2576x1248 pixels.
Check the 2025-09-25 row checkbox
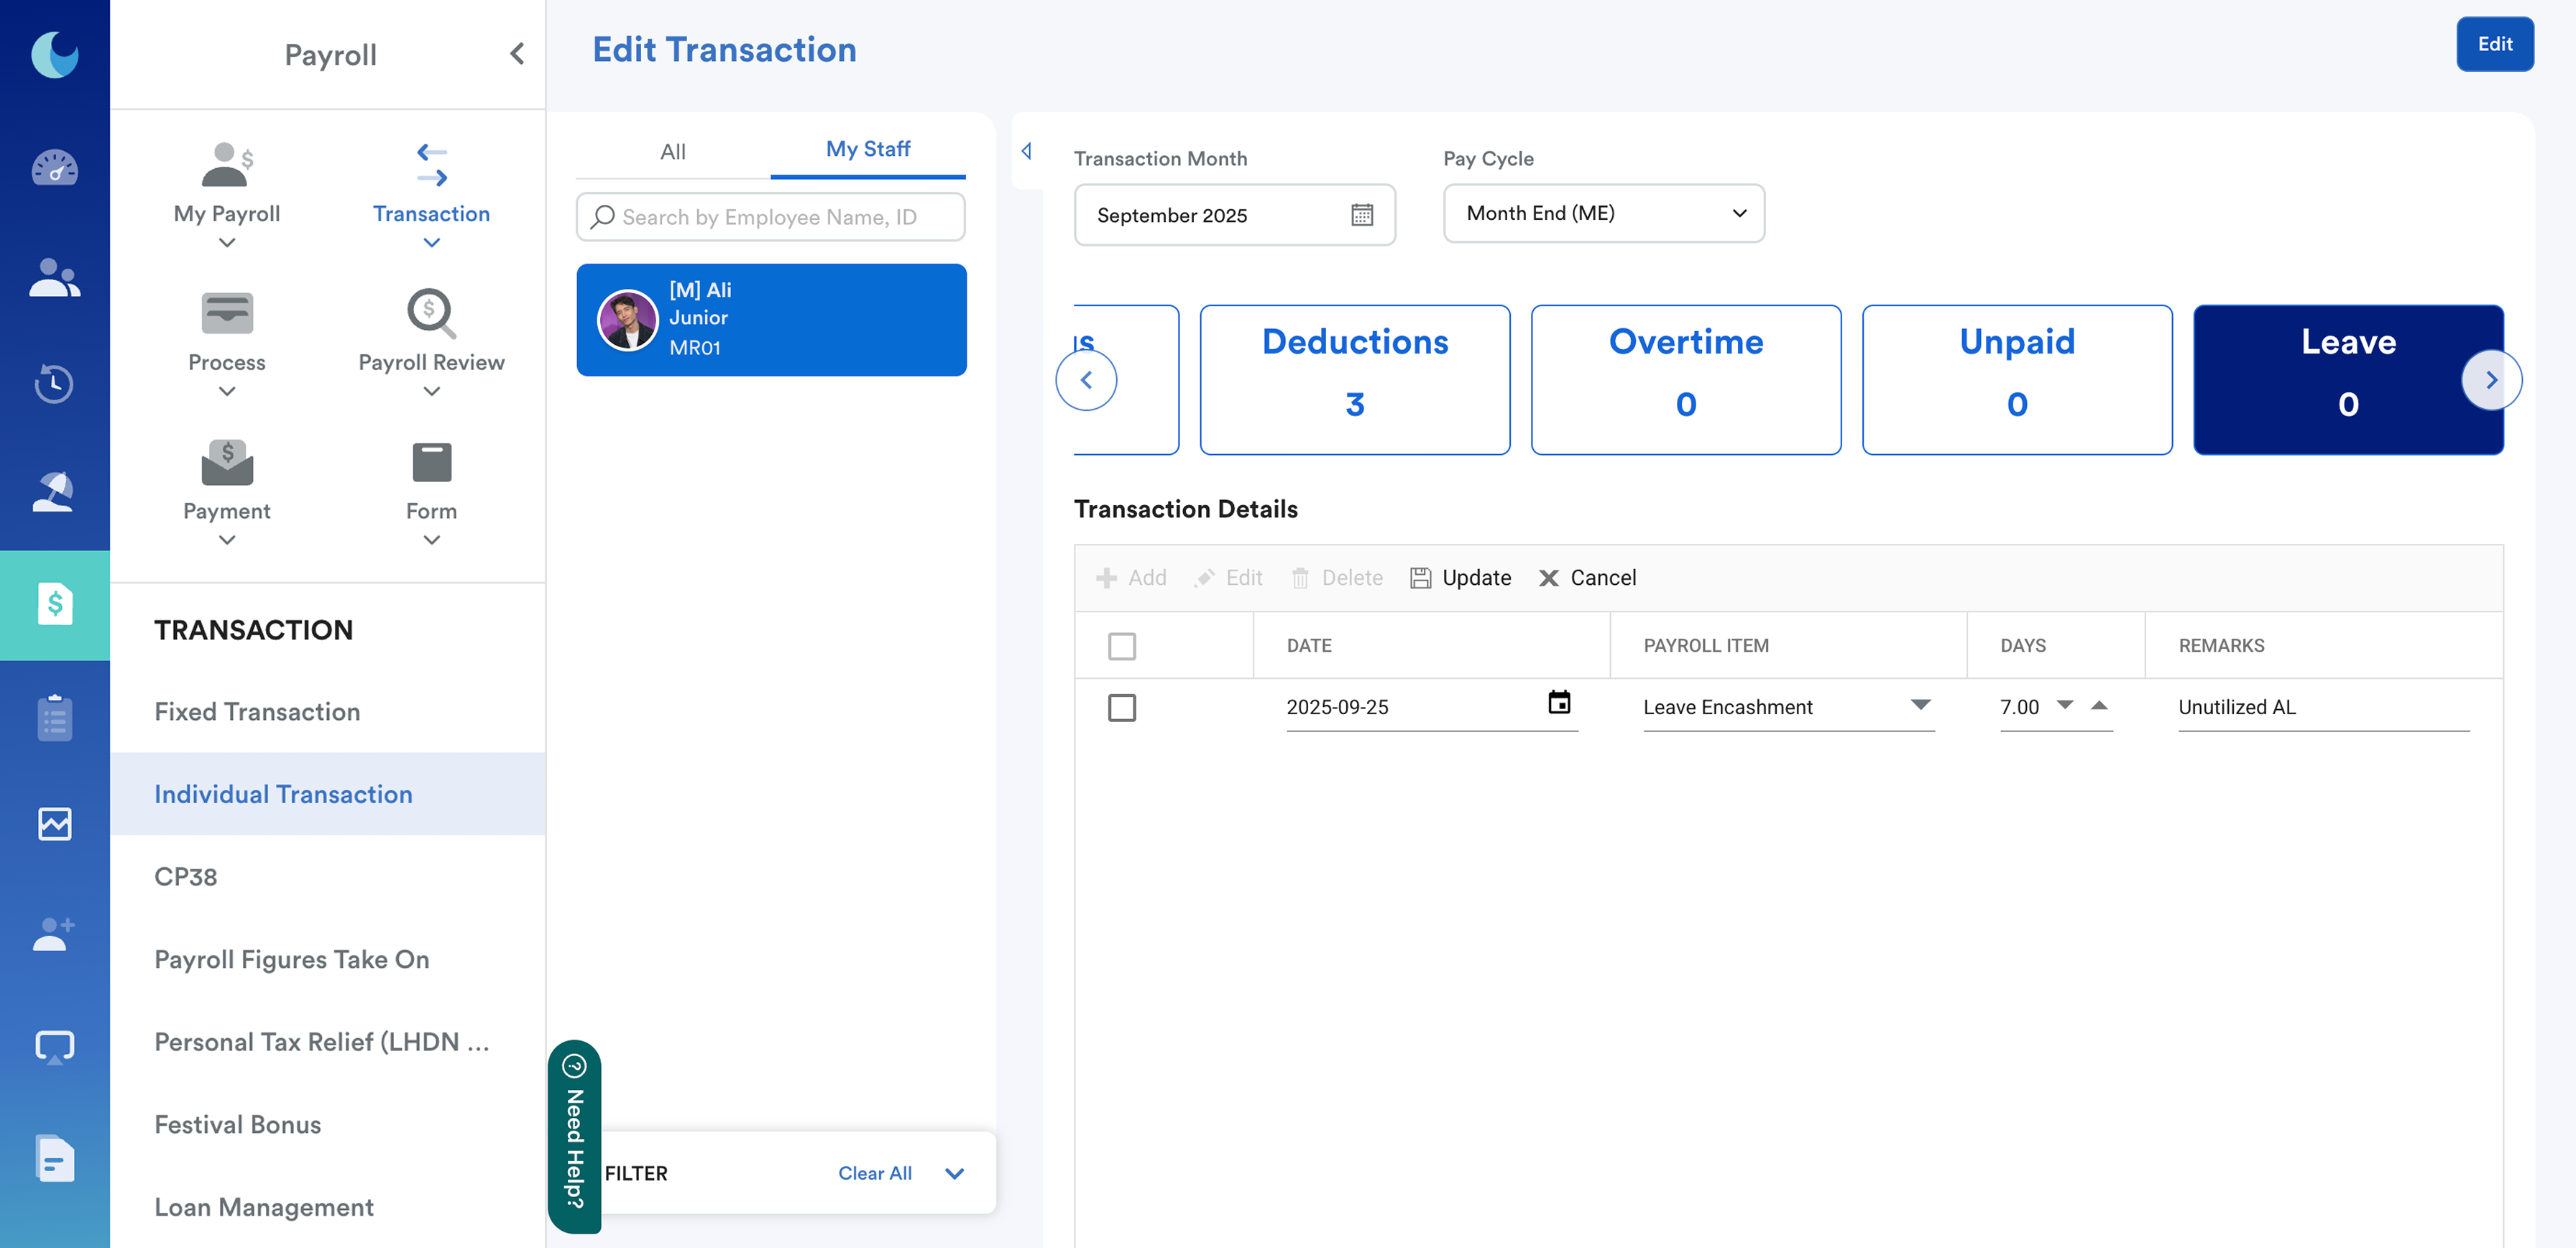click(x=1121, y=707)
